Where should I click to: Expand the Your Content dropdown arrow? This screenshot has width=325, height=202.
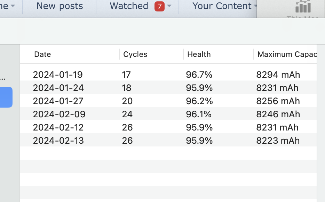[x=255, y=6]
